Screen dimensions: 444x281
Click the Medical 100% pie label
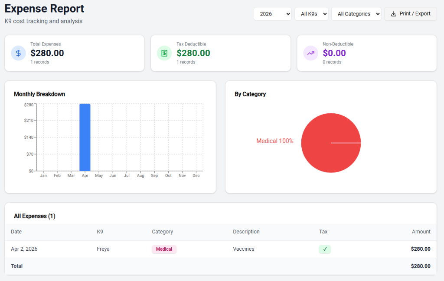coord(274,141)
